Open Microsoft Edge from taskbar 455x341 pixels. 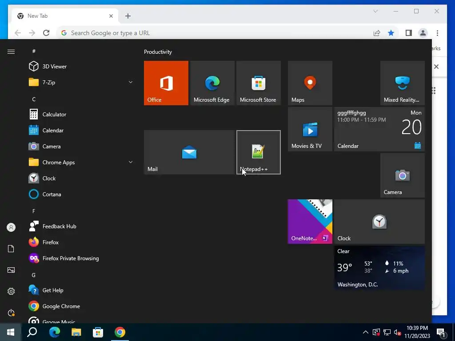click(x=54, y=332)
